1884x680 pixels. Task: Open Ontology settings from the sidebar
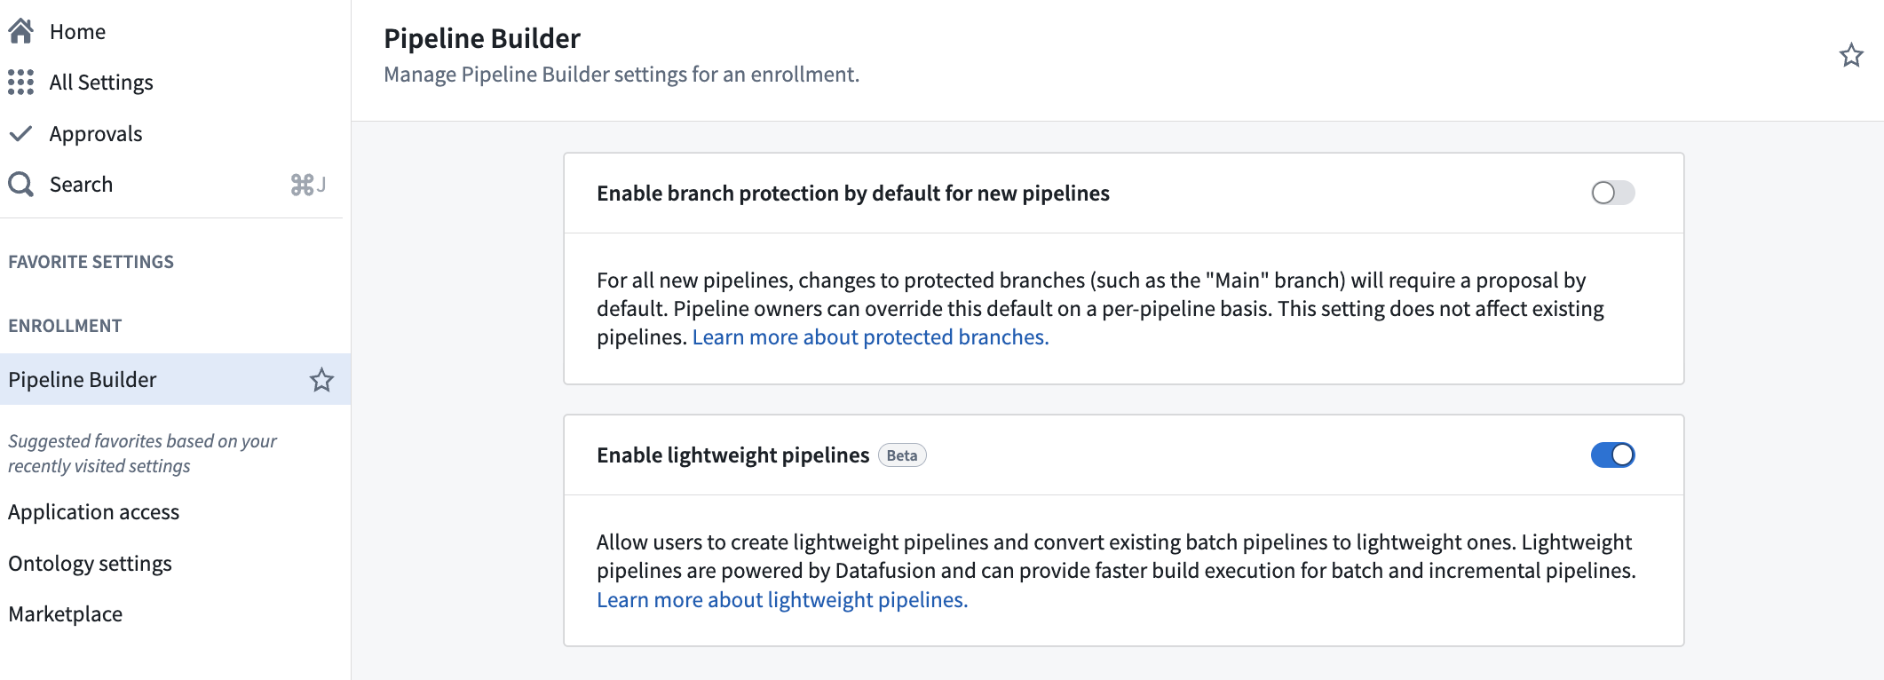coord(90,563)
